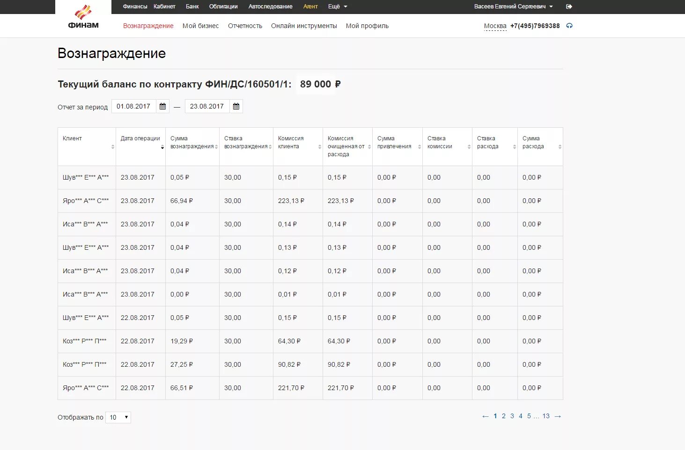Screen dimensions: 685x450
Task: Click the logout icon next to username
Action: pyautogui.click(x=569, y=7)
